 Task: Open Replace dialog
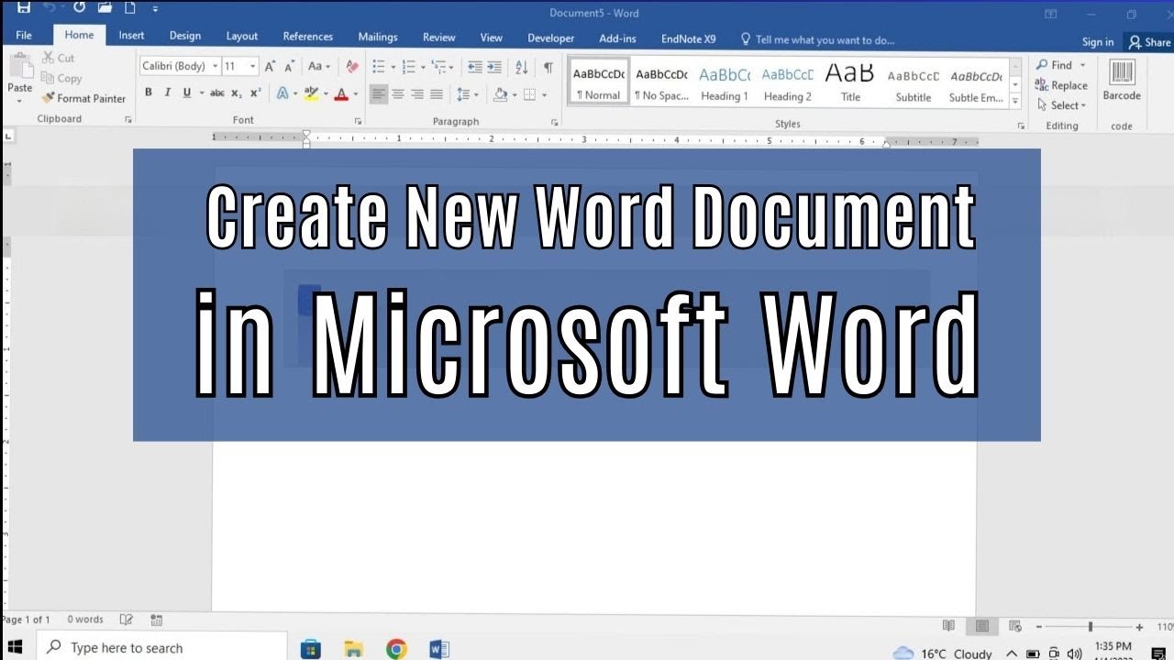pos(1061,85)
